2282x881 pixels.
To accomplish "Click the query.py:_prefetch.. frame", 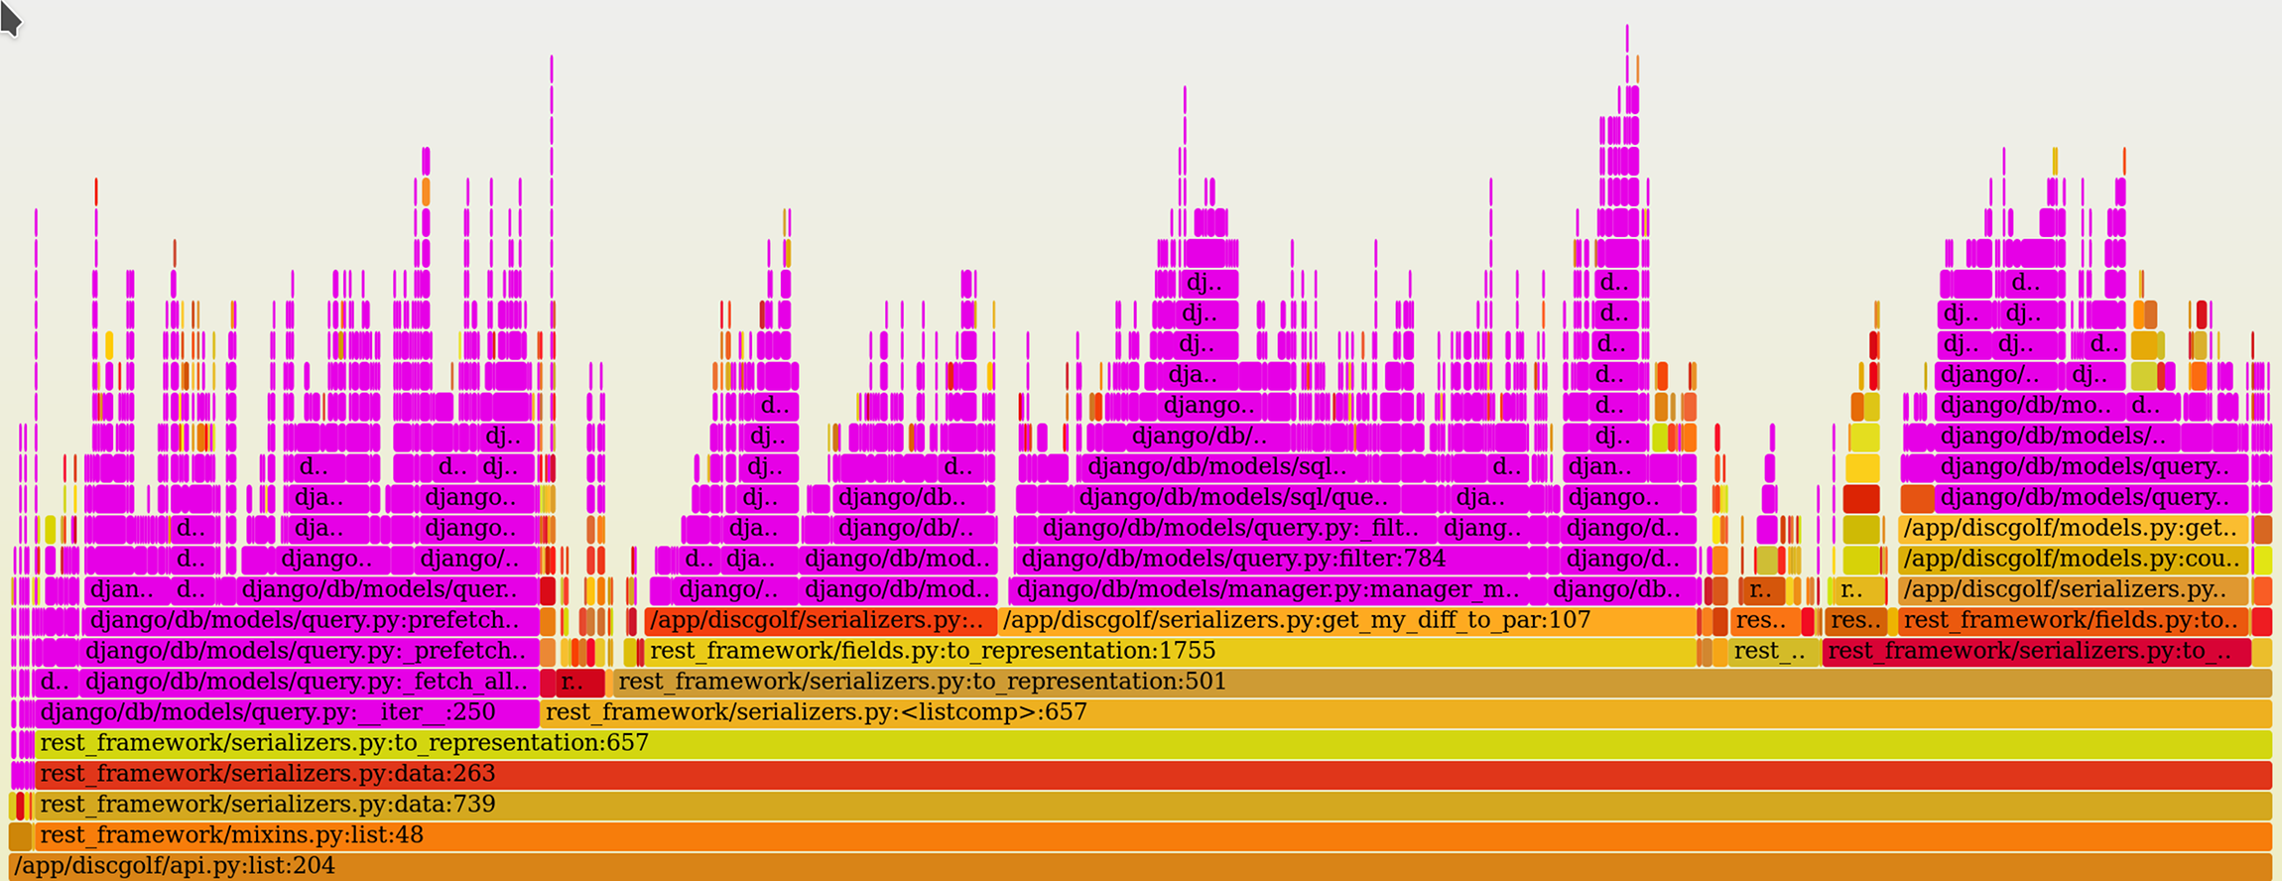I will pos(310,651).
